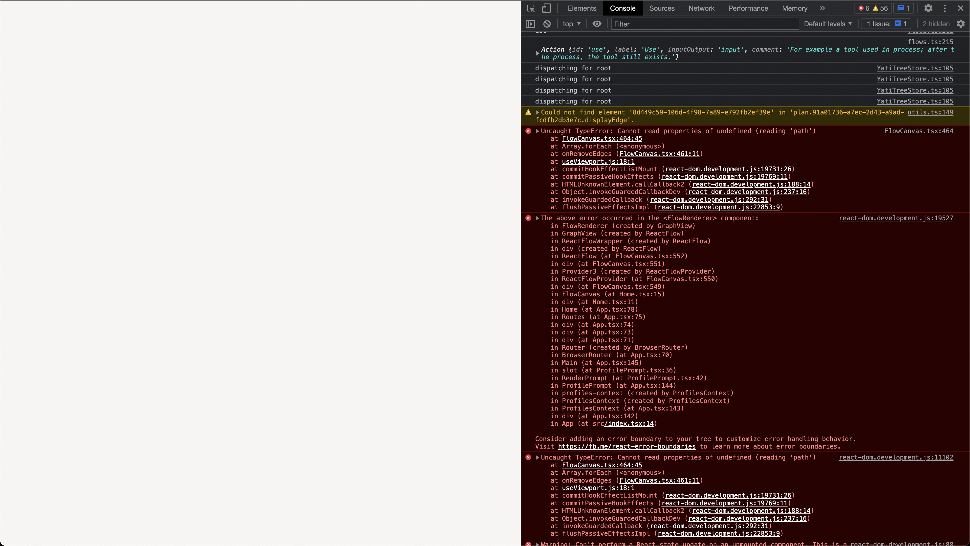Screen dimensions: 970x546
Task: Open the 'top' frame context dropdown
Action: [571, 24]
